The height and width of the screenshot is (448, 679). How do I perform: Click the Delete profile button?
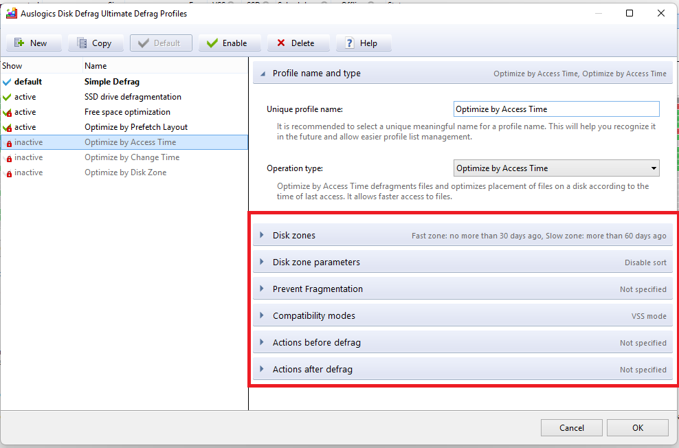click(298, 43)
